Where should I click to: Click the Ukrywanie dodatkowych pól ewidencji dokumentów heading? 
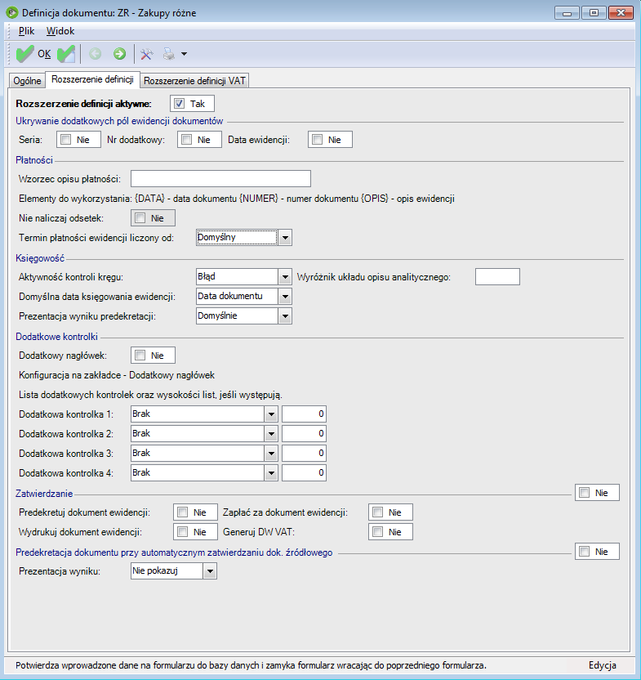coord(119,121)
